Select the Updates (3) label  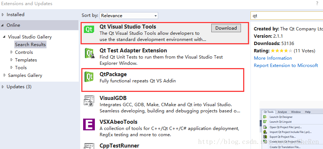pos(19,87)
